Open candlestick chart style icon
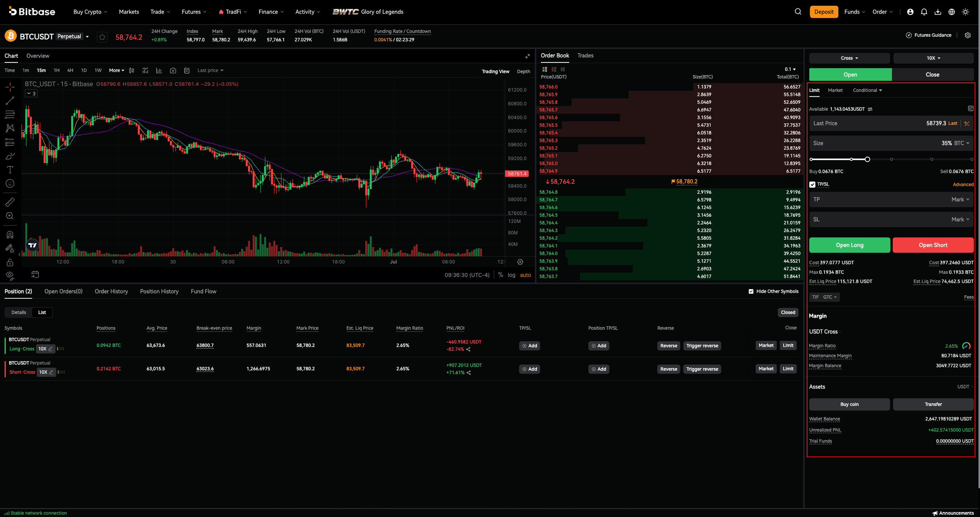980x517 pixels. coord(132,70)
